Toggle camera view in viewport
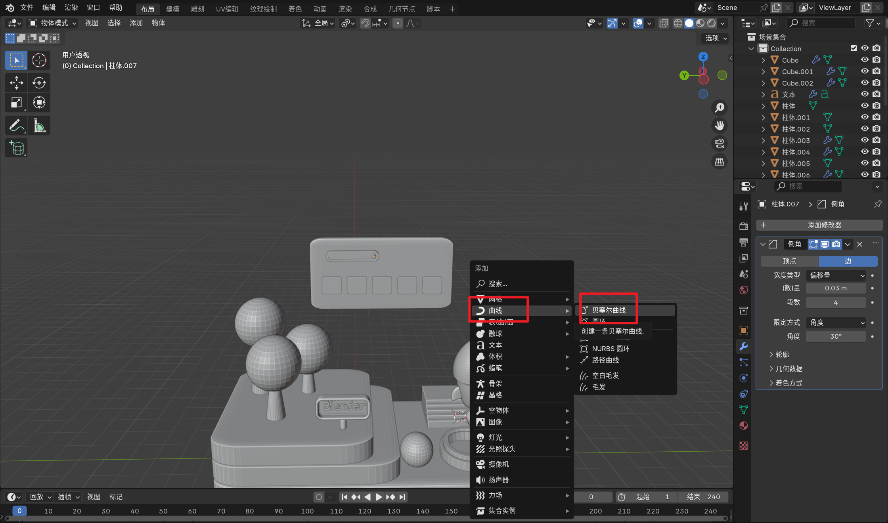This screenshot has width=888, height=523. point(719,143)
